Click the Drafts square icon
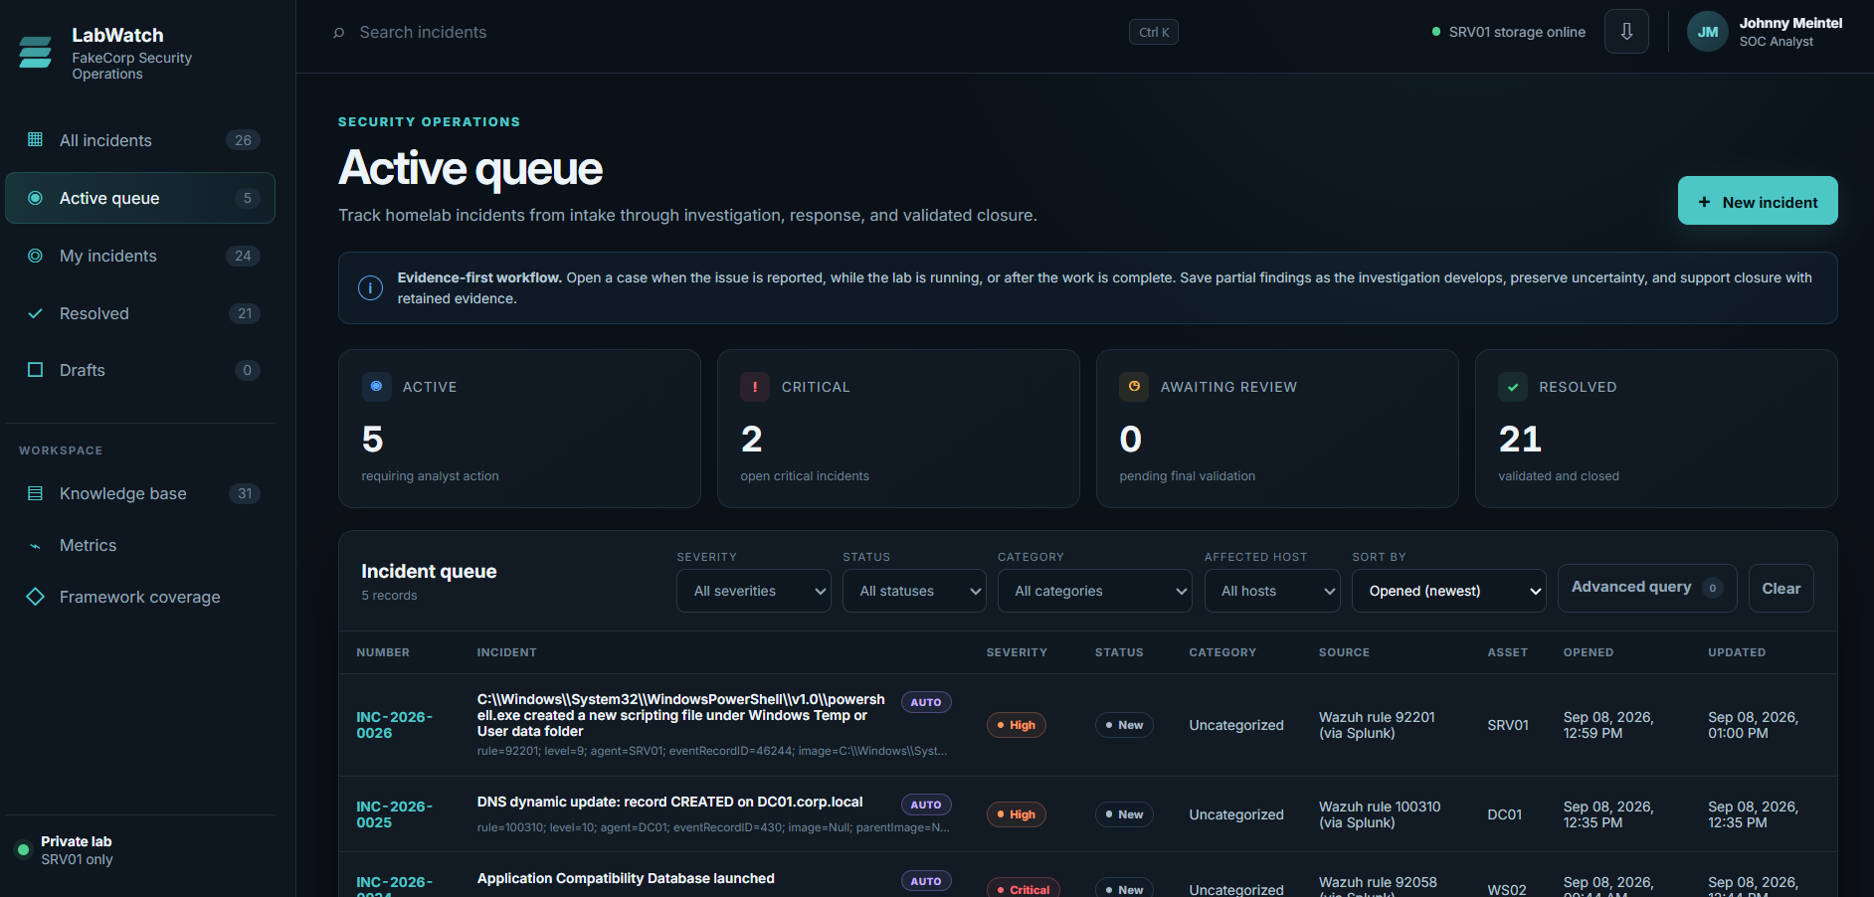1874x897 pixels. [x=35, y=370]
